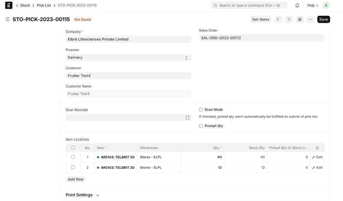Go to Stock via the breadcrumb
This screenshot has width=343, height=201.
(x=25, y=5)
